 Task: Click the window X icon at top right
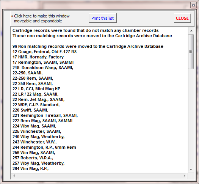pyautogui.click(x=193, y=5)
